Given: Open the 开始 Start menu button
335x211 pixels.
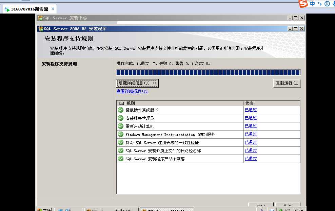Looking at the screenshot, I should (x=44, y=210).
